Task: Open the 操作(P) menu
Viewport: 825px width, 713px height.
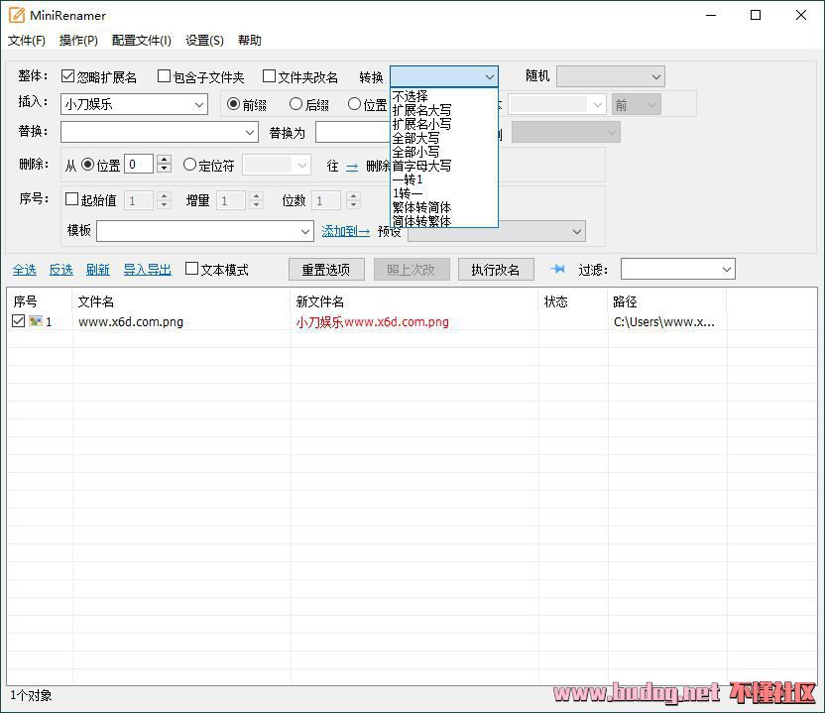Action: pyautogui.click(x=79, y=41)
